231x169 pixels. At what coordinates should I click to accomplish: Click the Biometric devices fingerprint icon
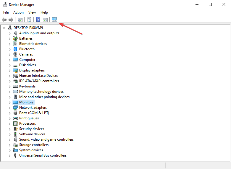[15, 44]
